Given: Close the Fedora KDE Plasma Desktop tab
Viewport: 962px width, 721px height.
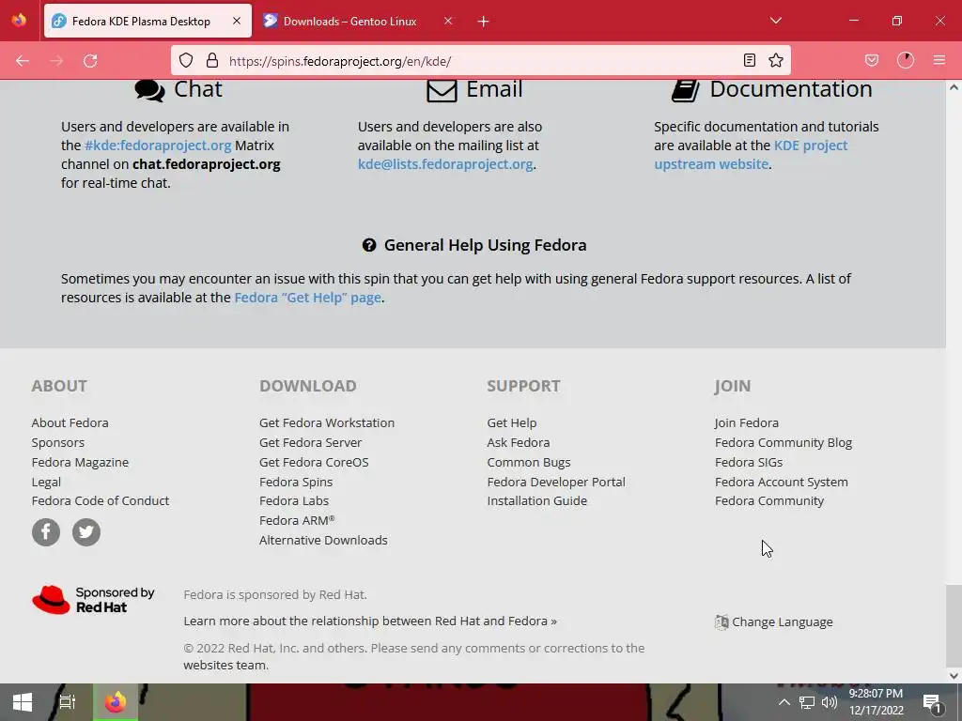Looking at the screenshot, I should (237, 21).
